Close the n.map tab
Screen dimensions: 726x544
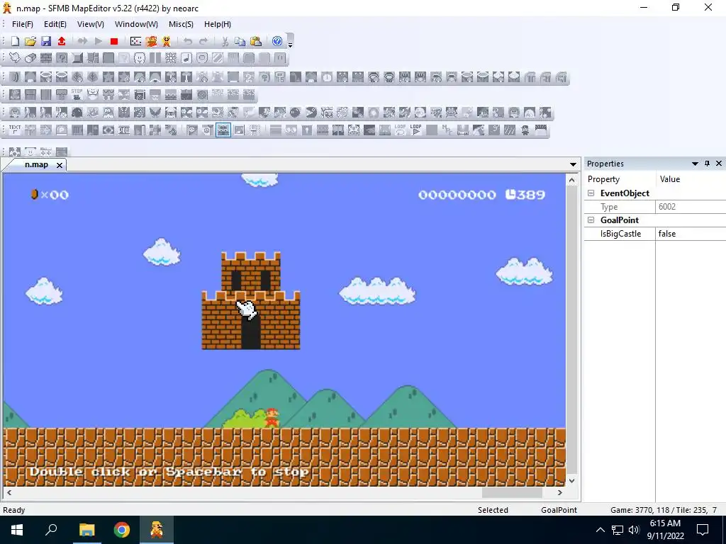60,165
